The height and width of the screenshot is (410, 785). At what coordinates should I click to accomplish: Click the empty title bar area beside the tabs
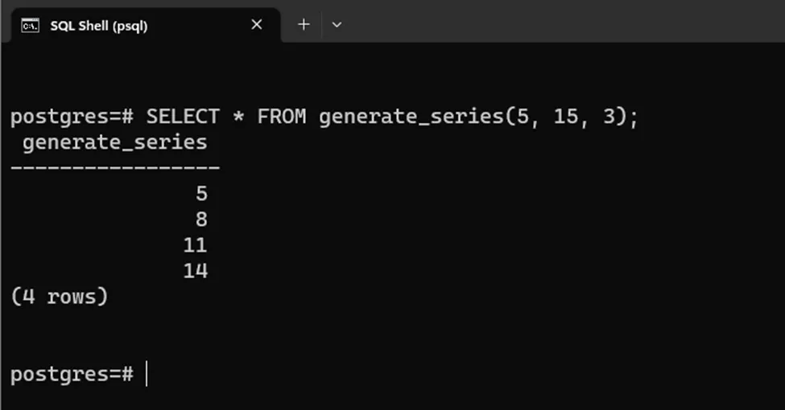[x=564, y=23]
